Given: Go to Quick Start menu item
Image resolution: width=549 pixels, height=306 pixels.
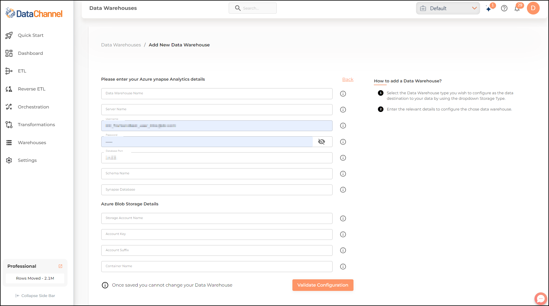Looking at the screenshot, I should [31, 35].
